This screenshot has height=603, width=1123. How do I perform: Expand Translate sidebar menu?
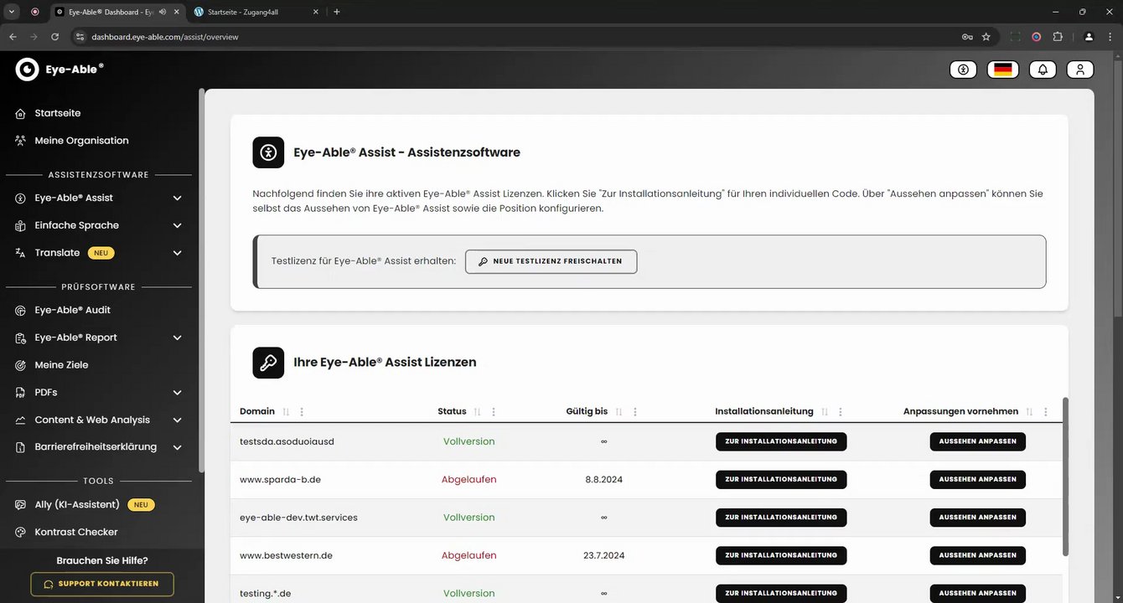[177, 253]
